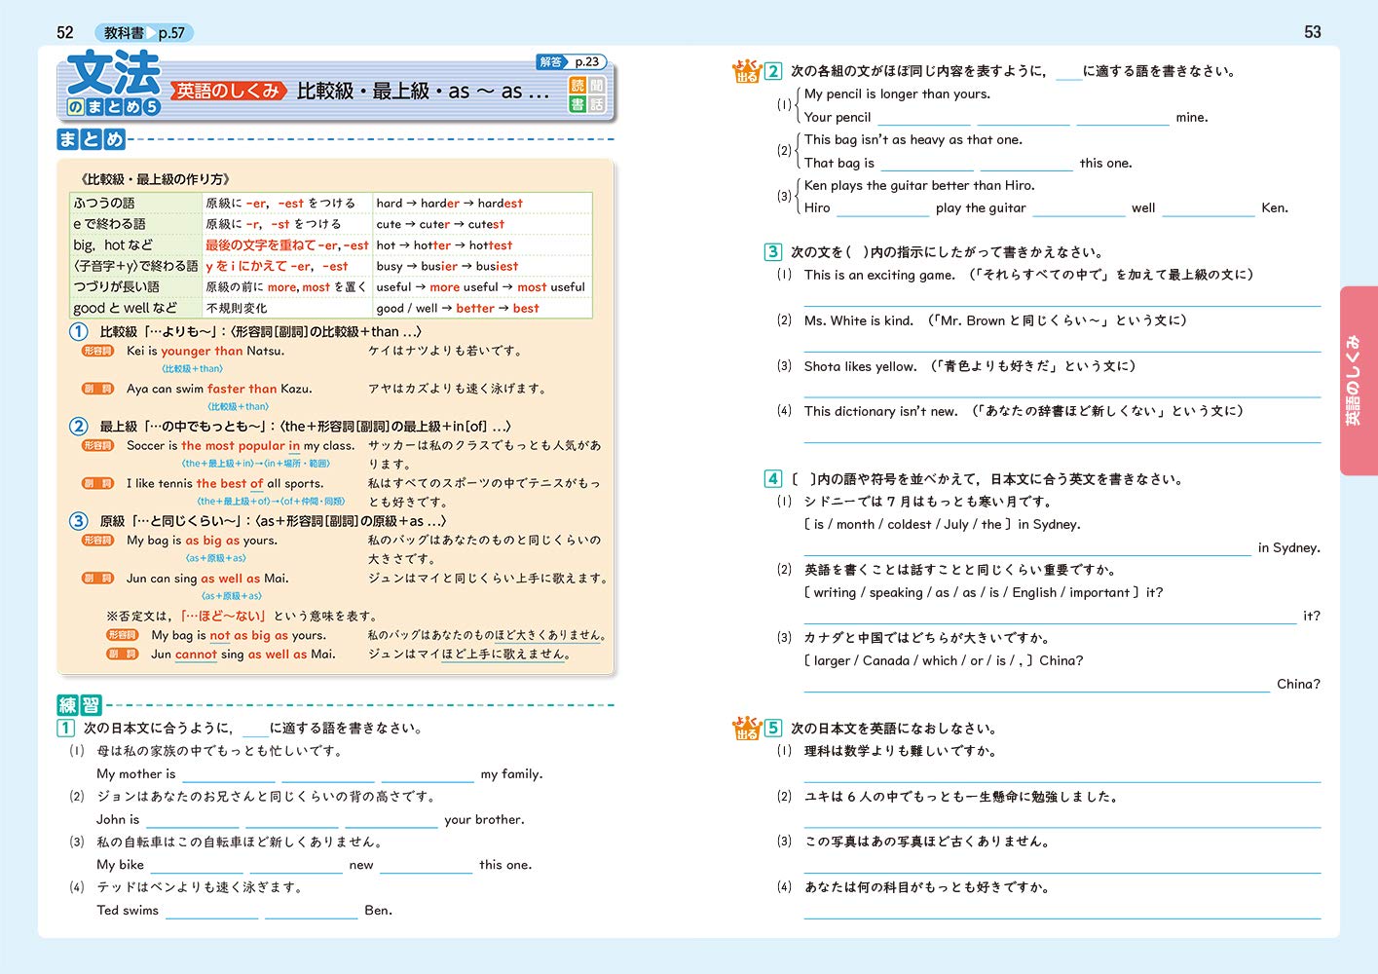
Task: Toggle numbered circle ② for 最上級 section
Action: coord(78,426)
